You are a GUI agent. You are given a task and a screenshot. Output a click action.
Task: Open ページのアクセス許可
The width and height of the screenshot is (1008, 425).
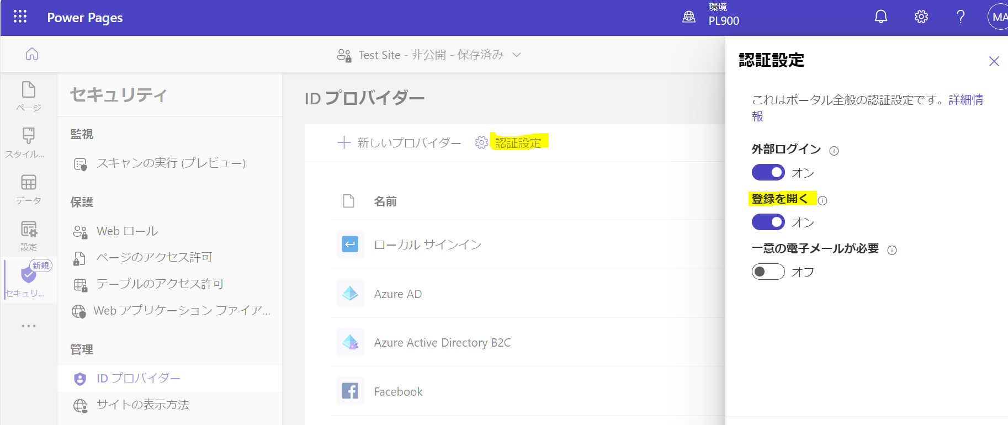(x=155, y=257)
